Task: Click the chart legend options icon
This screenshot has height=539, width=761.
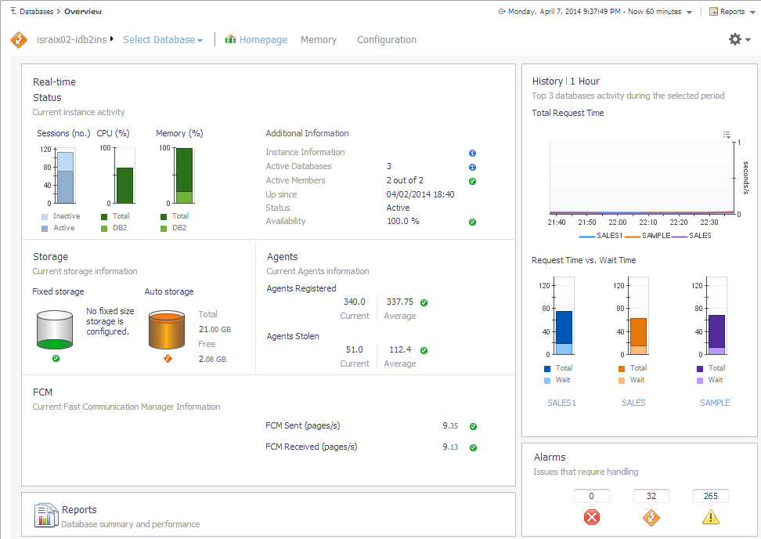Action: pyautogui.click(x=727, y=135)
